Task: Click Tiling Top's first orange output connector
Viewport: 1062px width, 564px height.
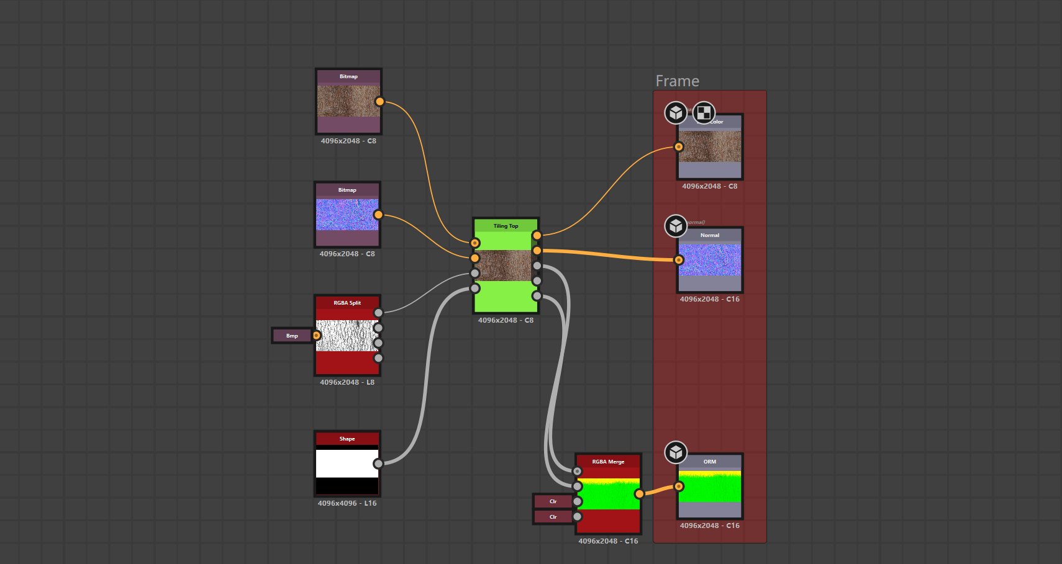Action: [x=537, y=235]
